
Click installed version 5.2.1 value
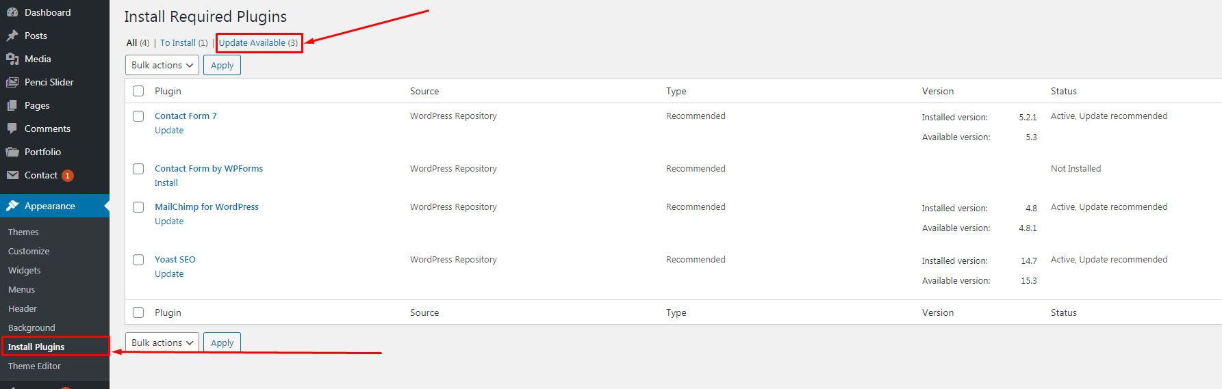[x=1028, y=117]
